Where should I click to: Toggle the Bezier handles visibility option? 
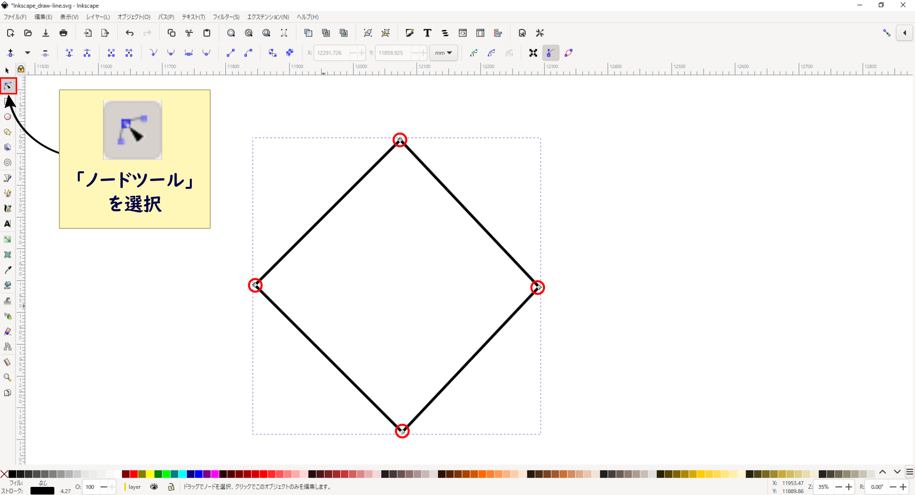tap(551, 53)
